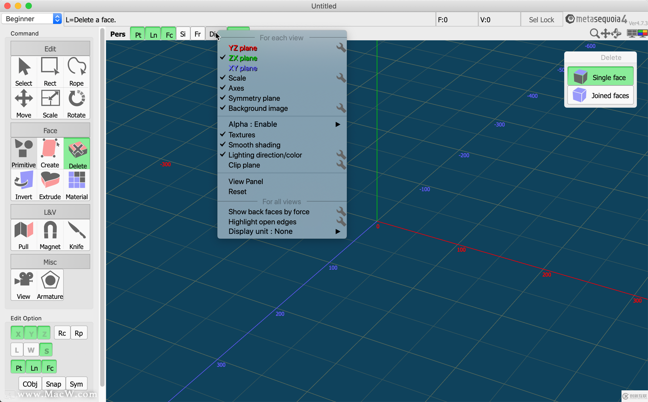Open YZ plane settings wrench
The width and height of the screenshot is (648, 402).
click(341, 48)
